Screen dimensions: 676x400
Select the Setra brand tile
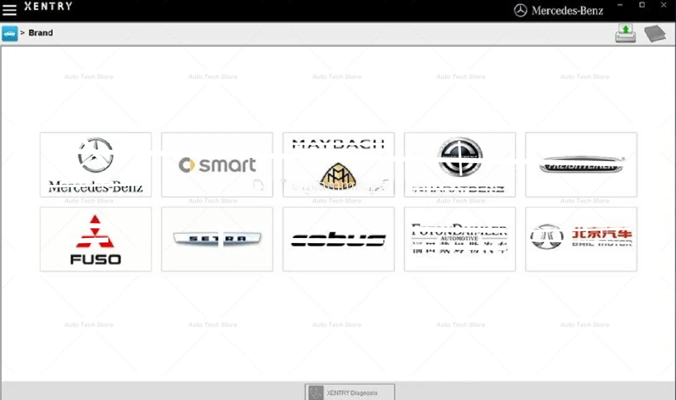217,239
